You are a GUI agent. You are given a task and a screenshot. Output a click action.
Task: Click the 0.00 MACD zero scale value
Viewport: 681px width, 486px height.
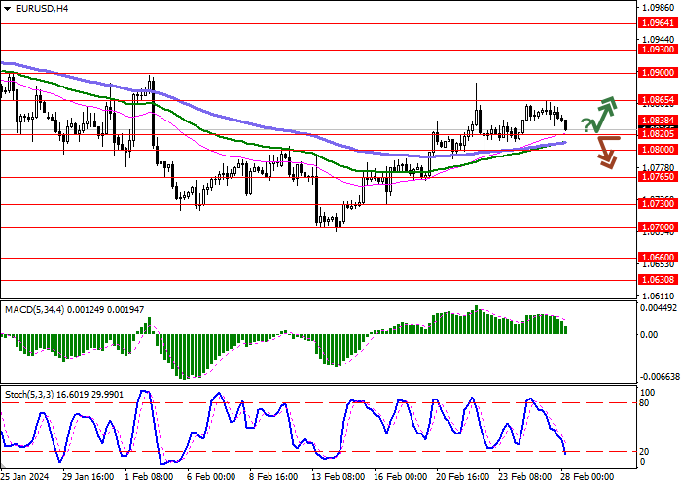tap(649, 335)
